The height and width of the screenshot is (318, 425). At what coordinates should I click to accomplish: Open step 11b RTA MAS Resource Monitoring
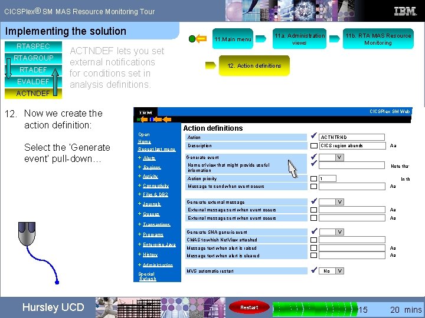coord(378,39)
